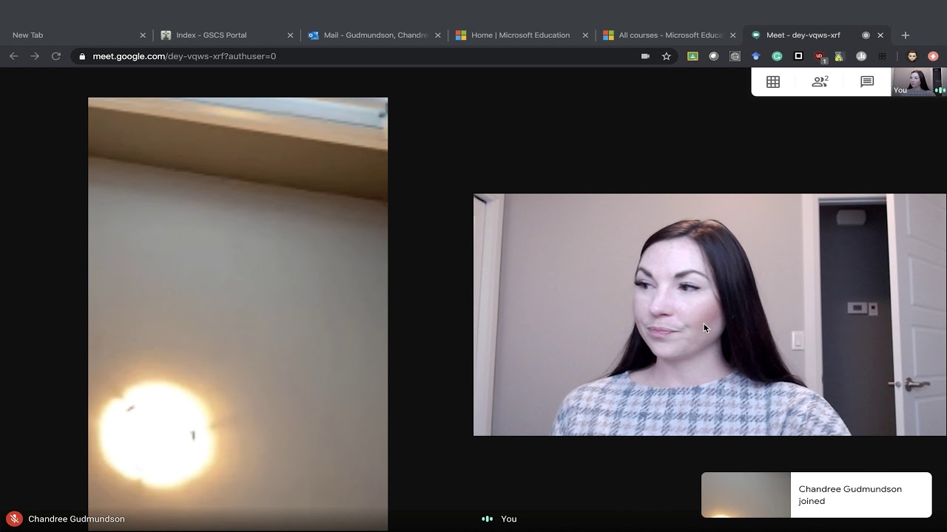Switch to Home | Microsoft Education tab
Image resolution: width=947 pixels, height=532 pixels.
point(521,35)
